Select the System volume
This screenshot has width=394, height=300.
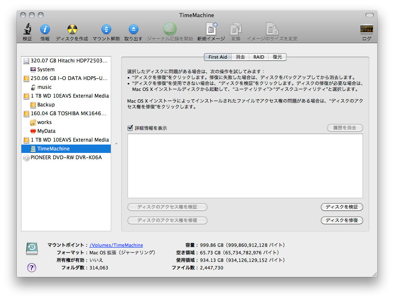66,70
